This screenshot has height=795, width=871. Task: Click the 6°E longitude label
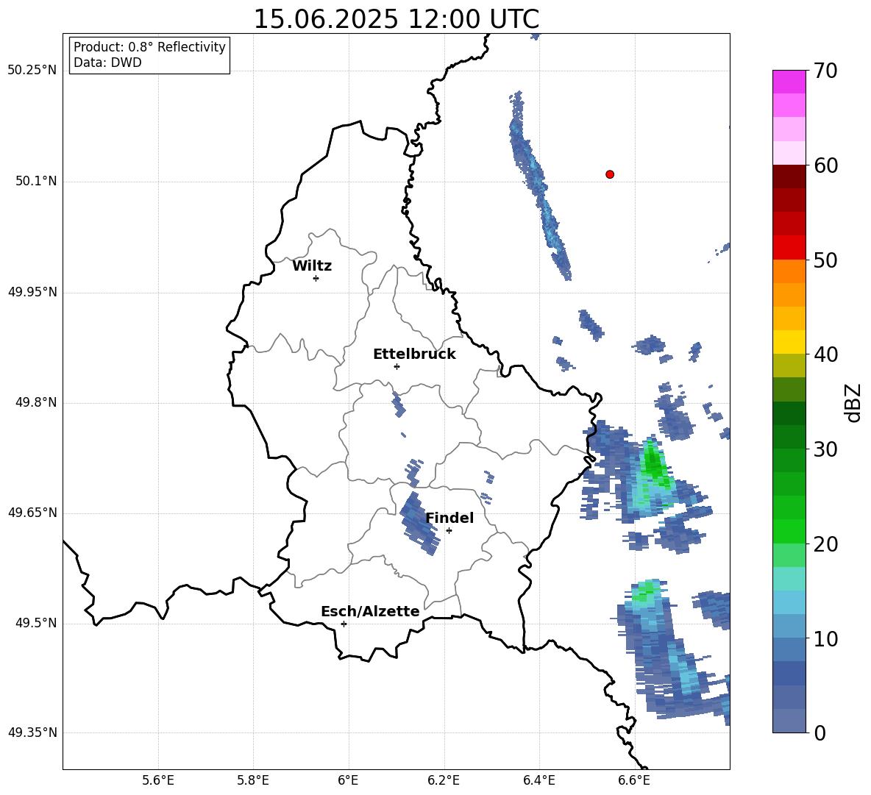tap(348, 780)
